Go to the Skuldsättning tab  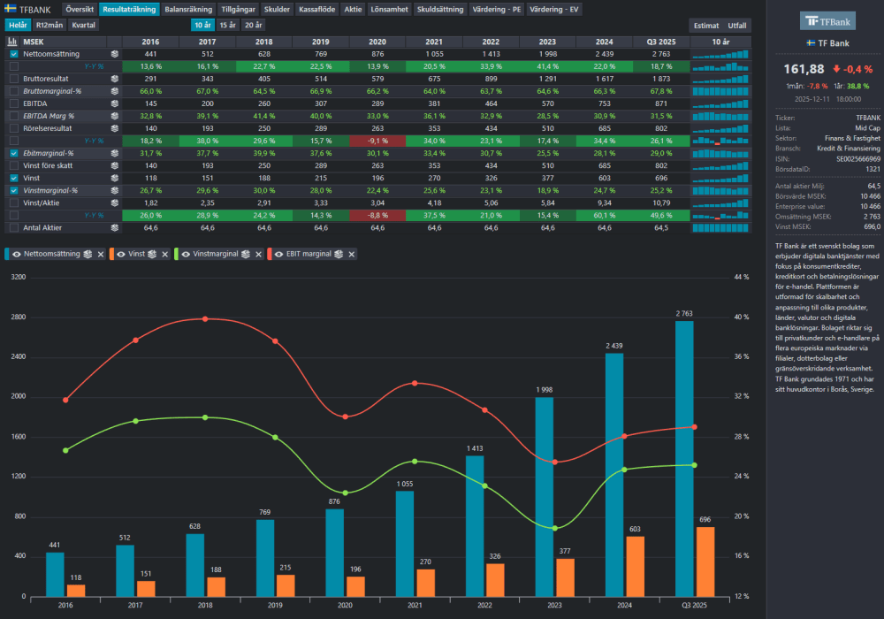tap(440, 9)
